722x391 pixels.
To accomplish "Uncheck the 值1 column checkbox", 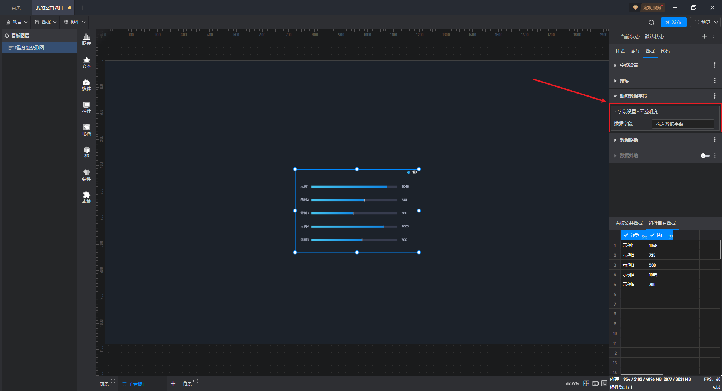I will click(x=652, y=235).
